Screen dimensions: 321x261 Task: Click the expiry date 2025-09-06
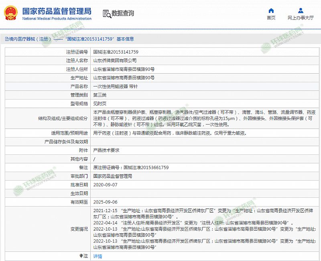(105, 202)
